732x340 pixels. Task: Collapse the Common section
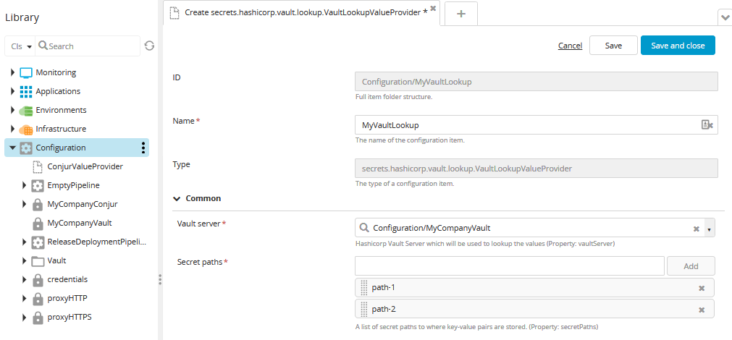point(177,198)
